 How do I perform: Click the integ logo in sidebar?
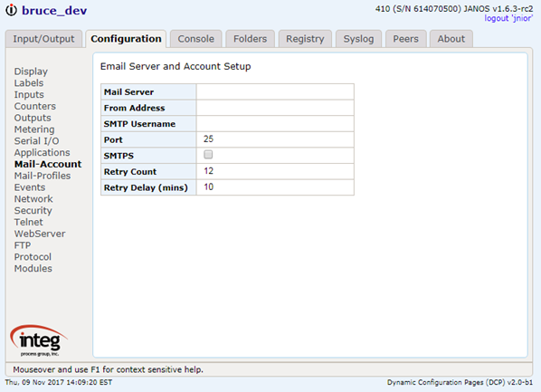pos(39,340)
